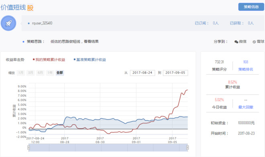265x157 pixels.
Task: Open the 最大回撤 link
Action: coord(246,107)
